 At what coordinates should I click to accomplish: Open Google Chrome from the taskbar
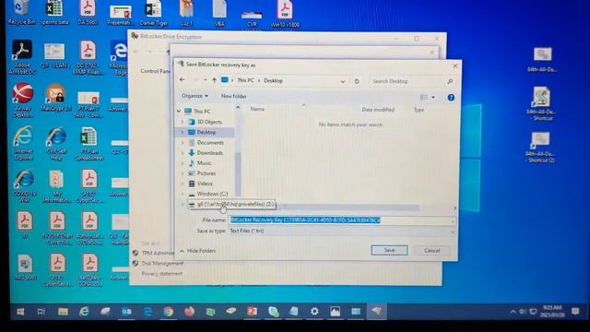168,312
